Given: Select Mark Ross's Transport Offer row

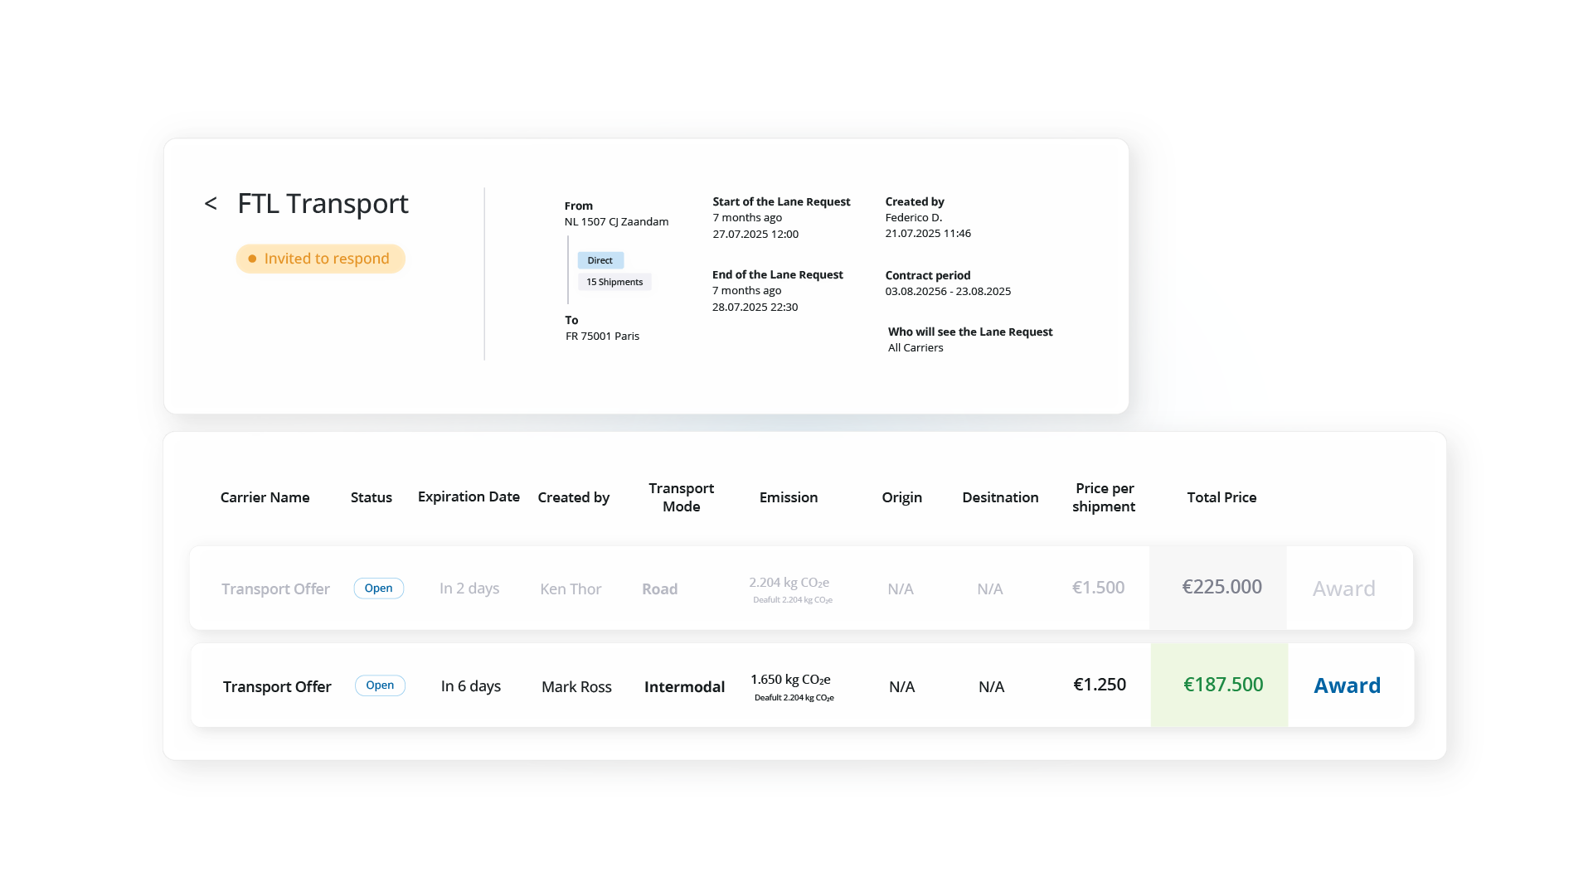Looking at the screenshot, I should tap(277, 686).
